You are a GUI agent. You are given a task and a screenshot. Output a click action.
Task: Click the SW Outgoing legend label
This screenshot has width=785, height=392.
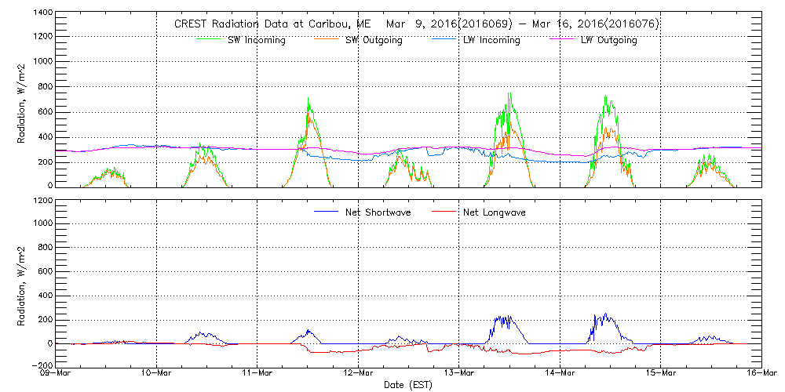[374, 41]
